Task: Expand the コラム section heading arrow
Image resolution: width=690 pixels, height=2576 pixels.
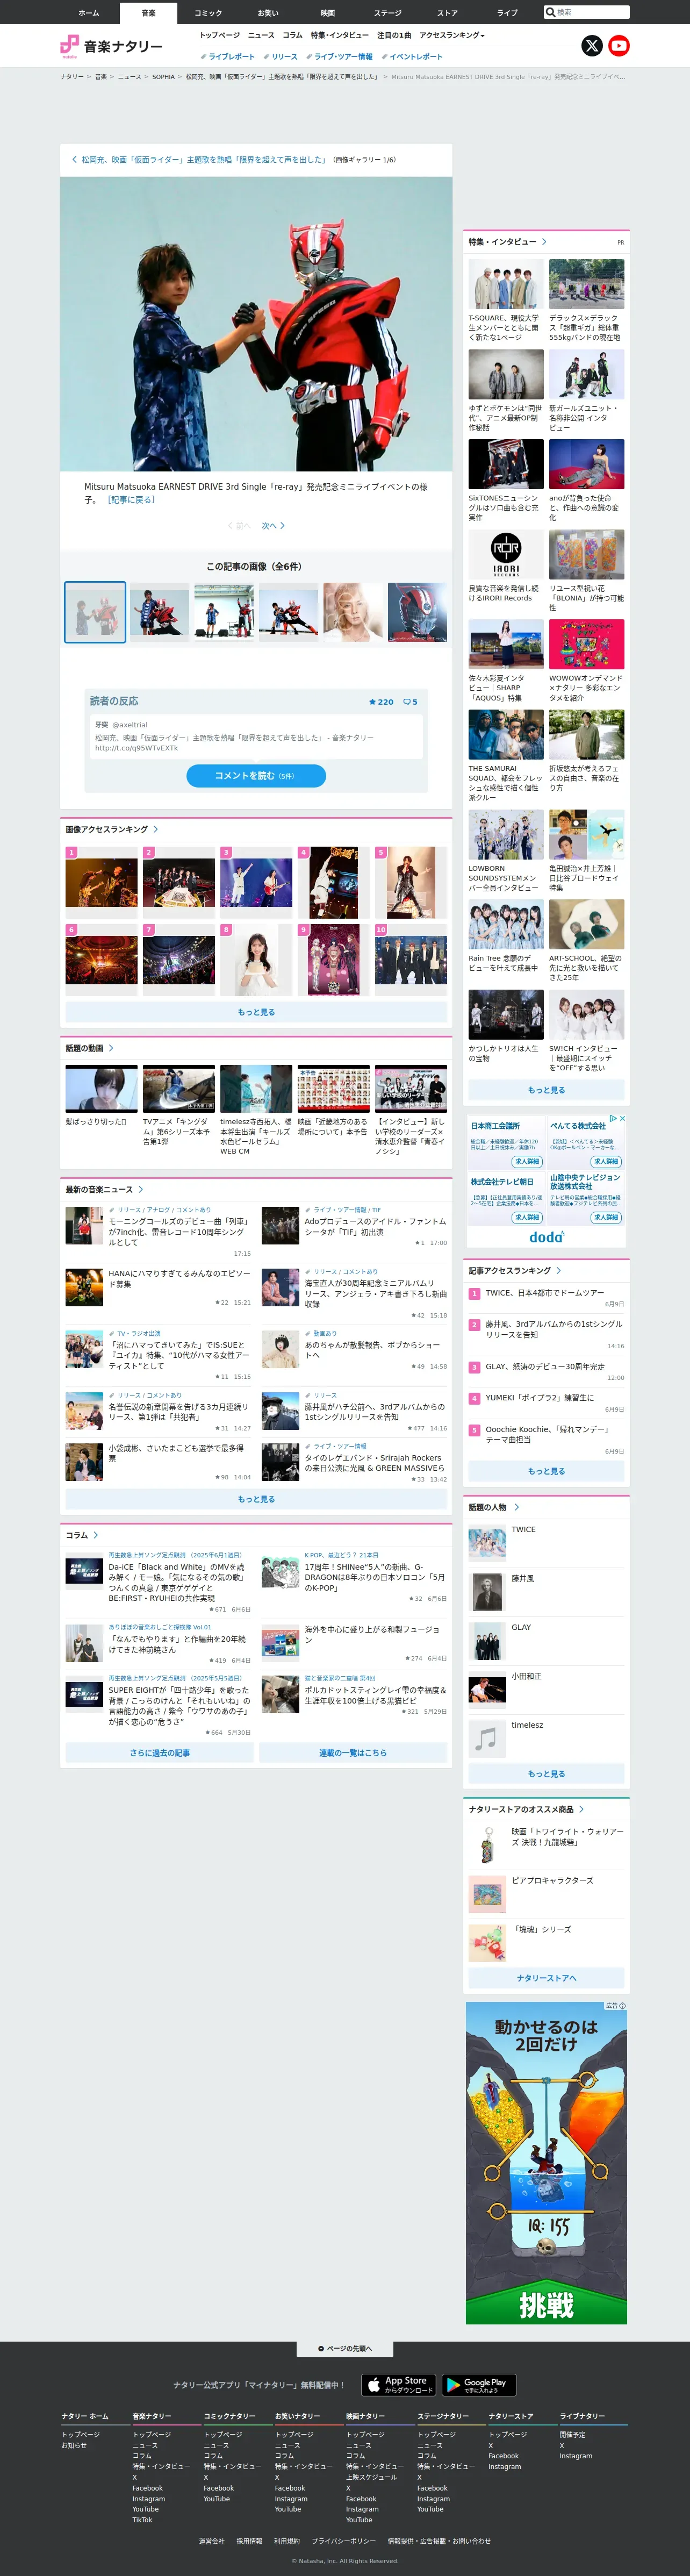Action: [x=96, y=1535]
